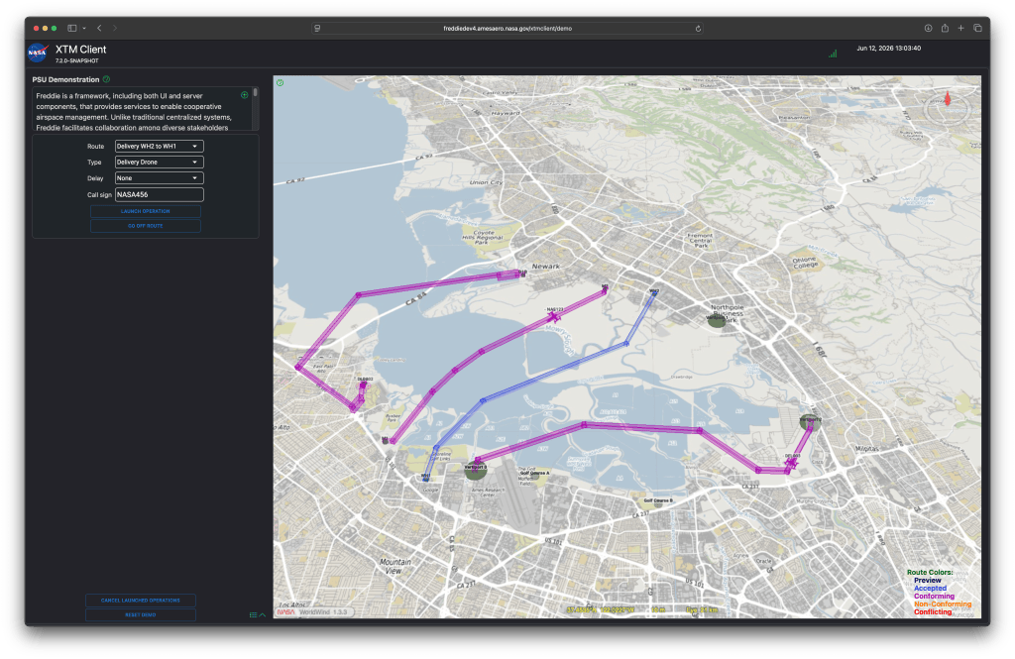Image resolution: width=1015 pixels, height=659 pixels.
Task: Expand panel with the green chevron-up icon
Action: (x=262, y=615)
